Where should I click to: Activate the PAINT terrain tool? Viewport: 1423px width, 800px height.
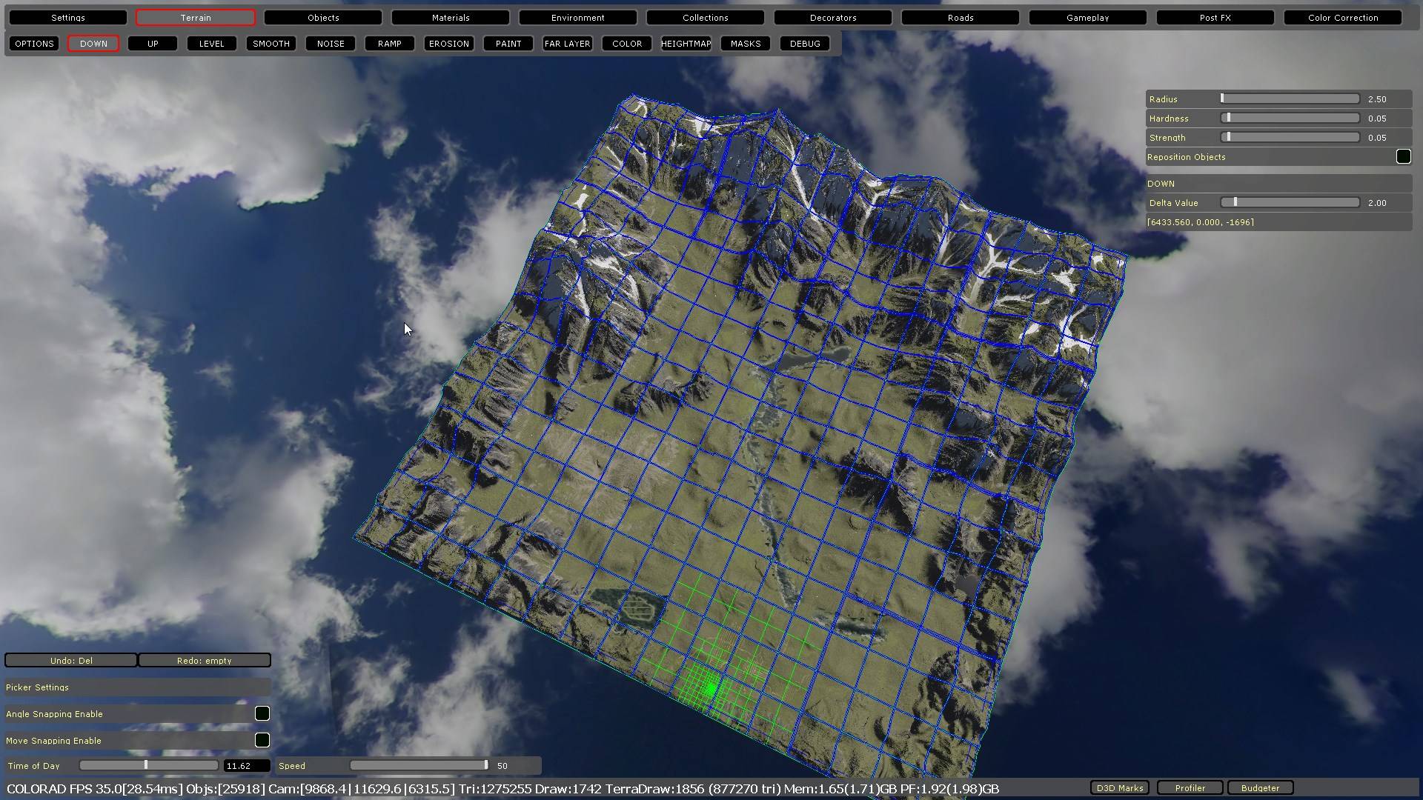pos(508,44)
